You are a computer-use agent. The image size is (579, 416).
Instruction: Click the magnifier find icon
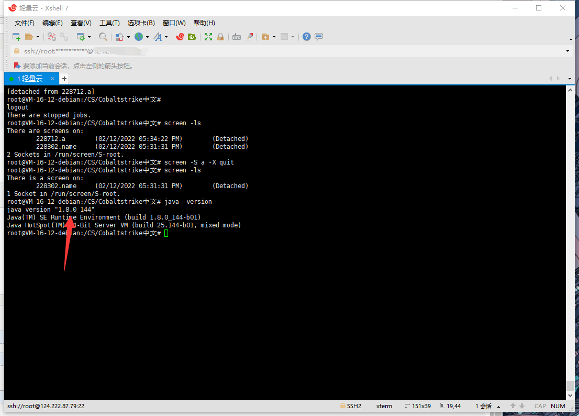coord(103,37)
